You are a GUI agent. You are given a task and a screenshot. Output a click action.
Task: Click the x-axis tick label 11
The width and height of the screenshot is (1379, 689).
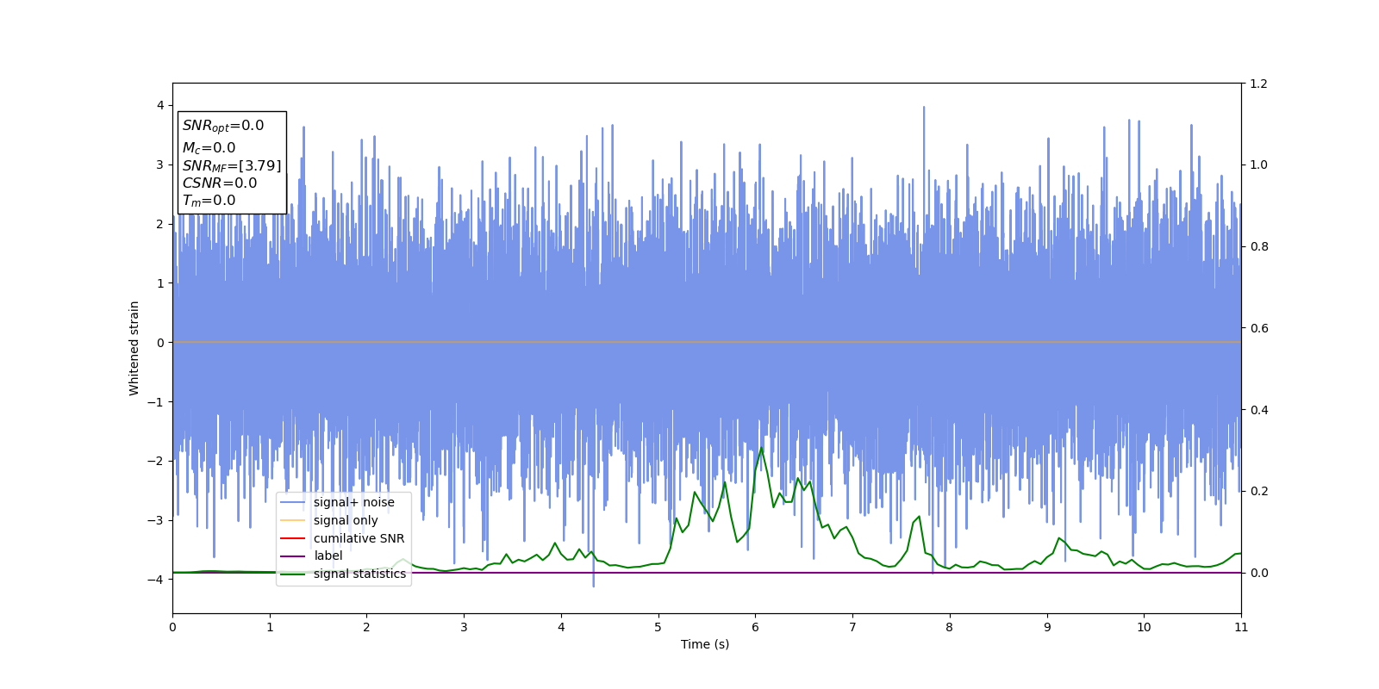click(x=1241, y=627)
